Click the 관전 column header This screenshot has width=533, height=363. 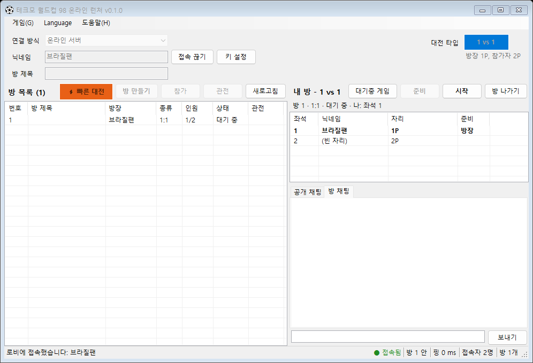pyautogui.click(x=266, y=108)
